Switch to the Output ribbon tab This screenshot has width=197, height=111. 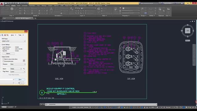click(x=50, y=6)
